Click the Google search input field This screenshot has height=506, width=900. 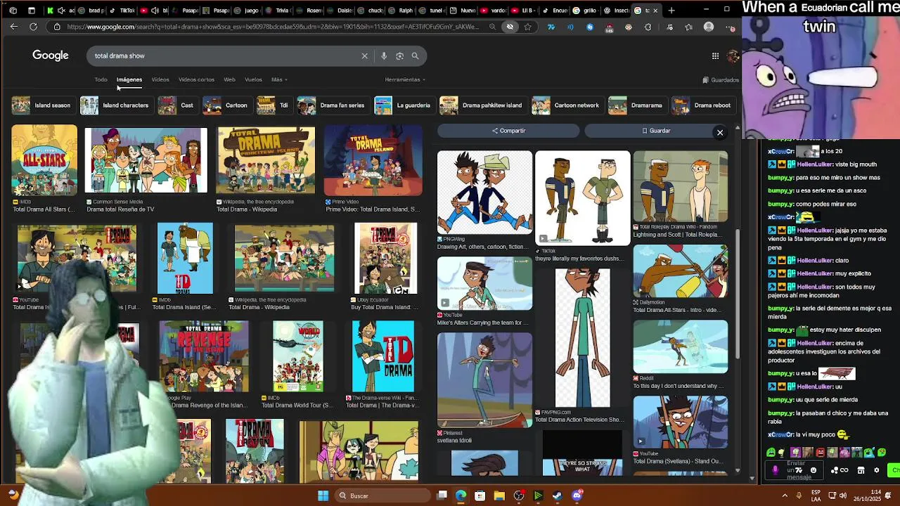(x=224, y=56)
